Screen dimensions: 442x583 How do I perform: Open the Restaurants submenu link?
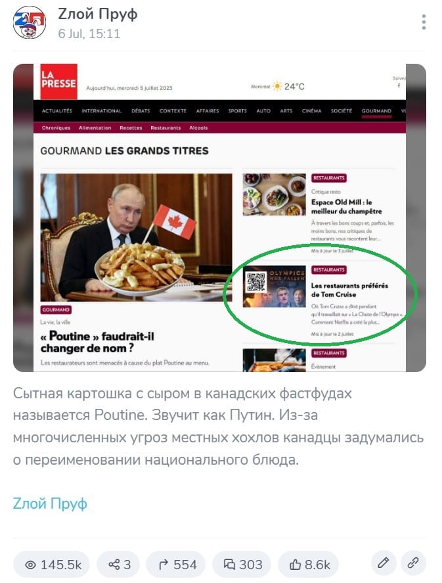click(166, 128)
